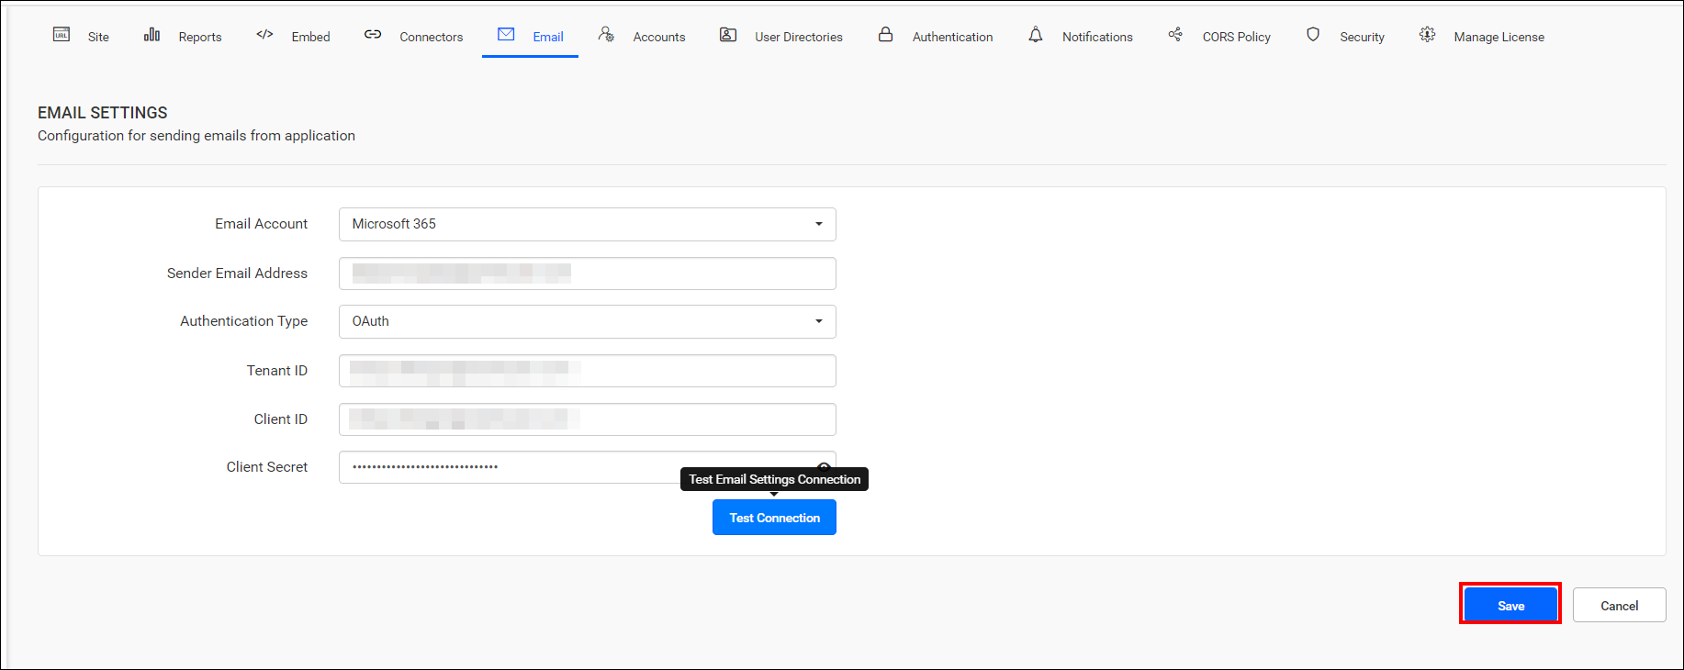The image size is (1684, 670).
Task: Click the Authentication padlock icon
Action: tap(885, 35)
